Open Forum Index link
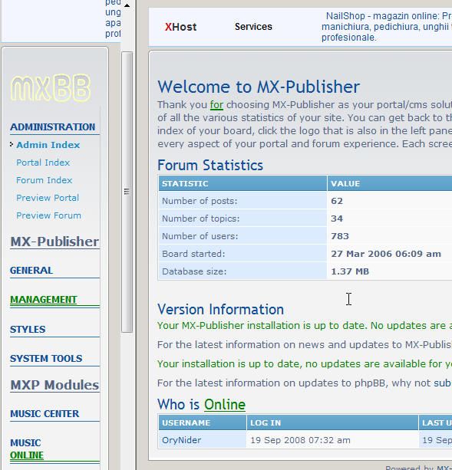 [x=44, y=180]
